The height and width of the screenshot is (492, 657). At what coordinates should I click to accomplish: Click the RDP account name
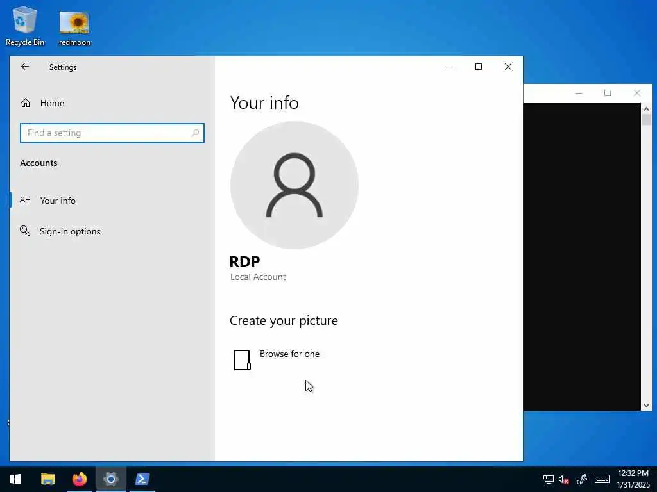coord(244,261)
